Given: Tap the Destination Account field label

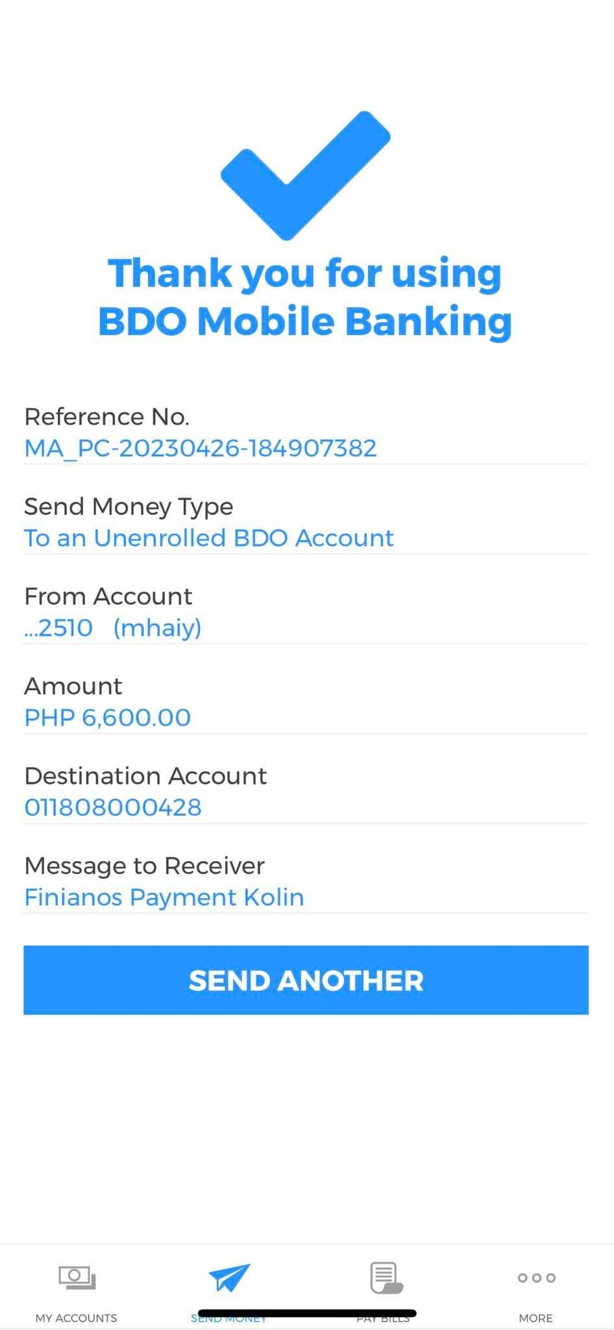Looking at the screenshot, I should coord(145,775).
